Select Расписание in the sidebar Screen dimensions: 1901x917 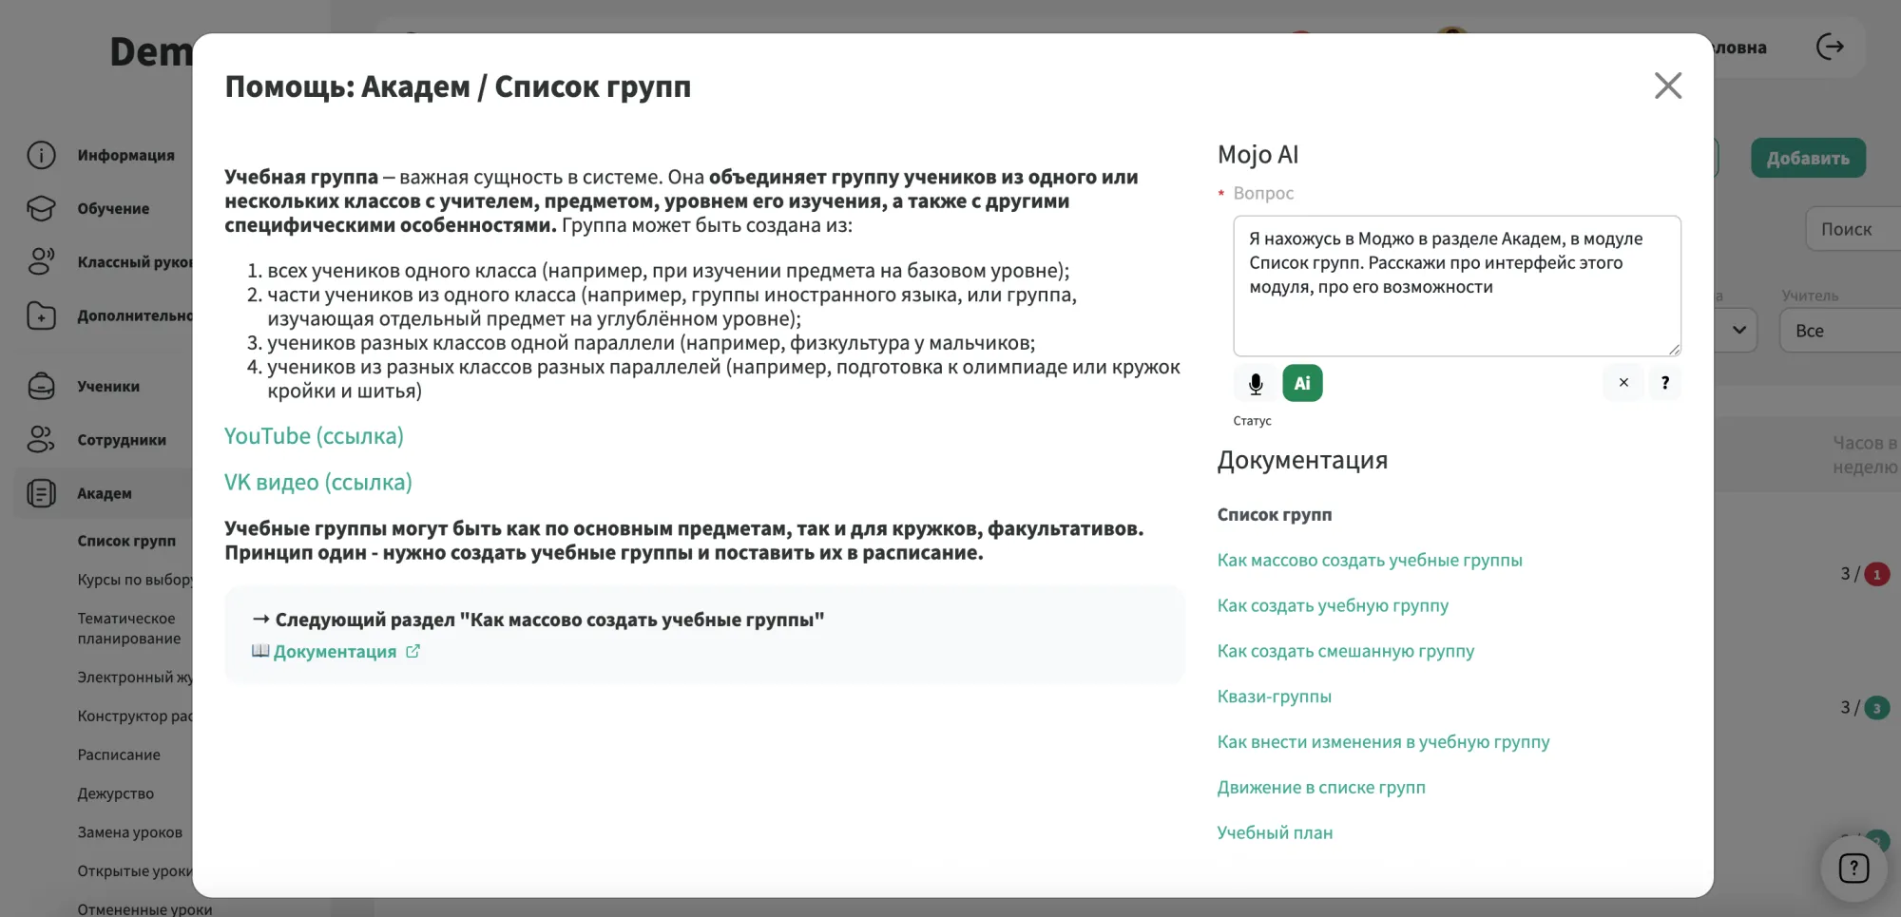pyautogui.click(x=119, y=755)
